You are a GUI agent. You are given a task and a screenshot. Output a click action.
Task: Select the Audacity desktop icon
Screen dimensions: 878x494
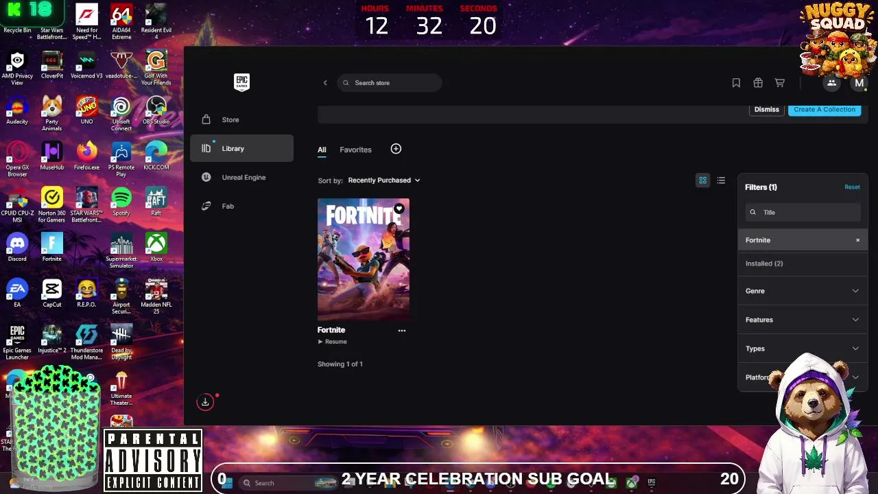pyautogui.click(x=17, y=110)
